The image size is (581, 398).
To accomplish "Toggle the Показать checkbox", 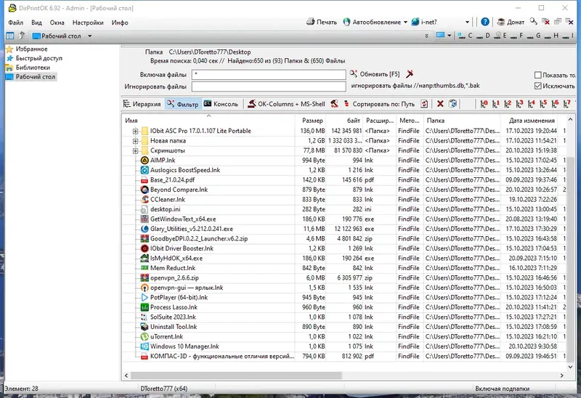I will (537, 75).
